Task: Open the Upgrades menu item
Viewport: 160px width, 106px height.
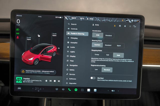Action: (71, 83)
